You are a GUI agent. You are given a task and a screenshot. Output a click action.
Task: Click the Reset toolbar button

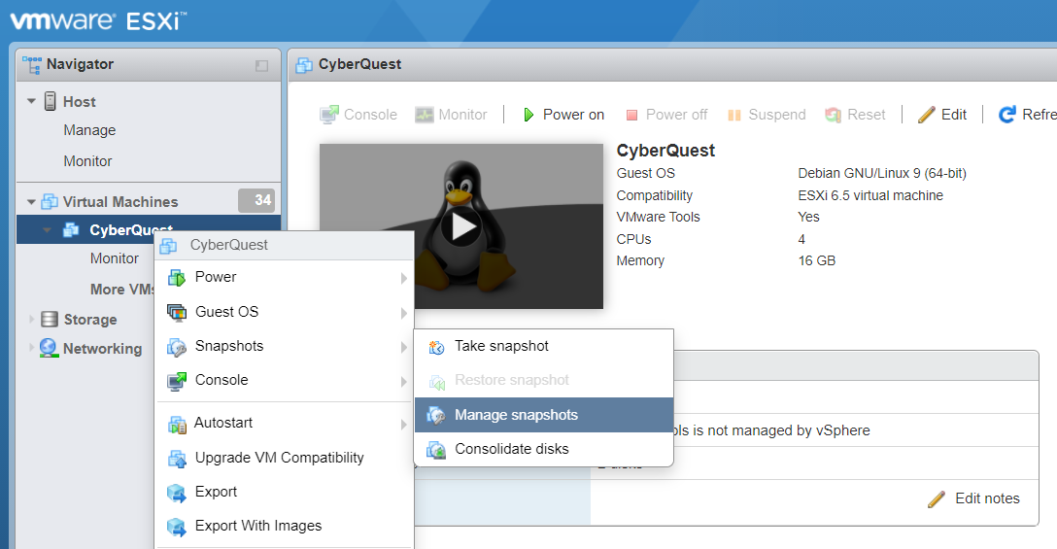(x=855, y=115)
